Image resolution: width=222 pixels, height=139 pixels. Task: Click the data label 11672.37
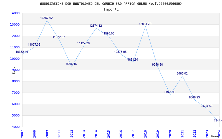59,37
